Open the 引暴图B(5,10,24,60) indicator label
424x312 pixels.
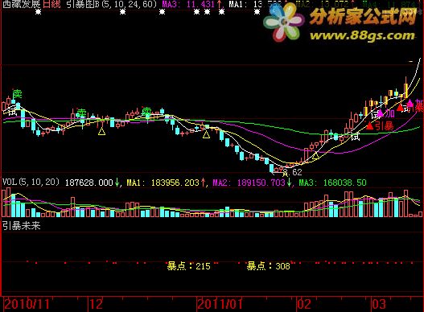[111, 4]
